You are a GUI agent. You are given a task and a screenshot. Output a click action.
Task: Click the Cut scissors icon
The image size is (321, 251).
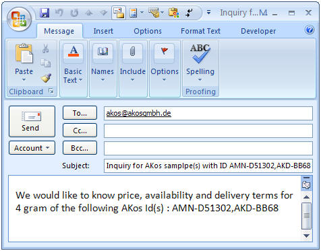46,48
